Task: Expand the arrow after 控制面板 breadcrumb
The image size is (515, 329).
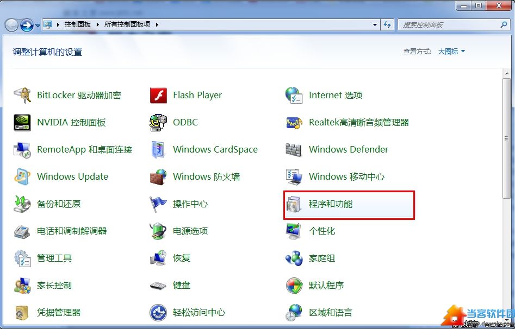Action: (x=97, y=24)
